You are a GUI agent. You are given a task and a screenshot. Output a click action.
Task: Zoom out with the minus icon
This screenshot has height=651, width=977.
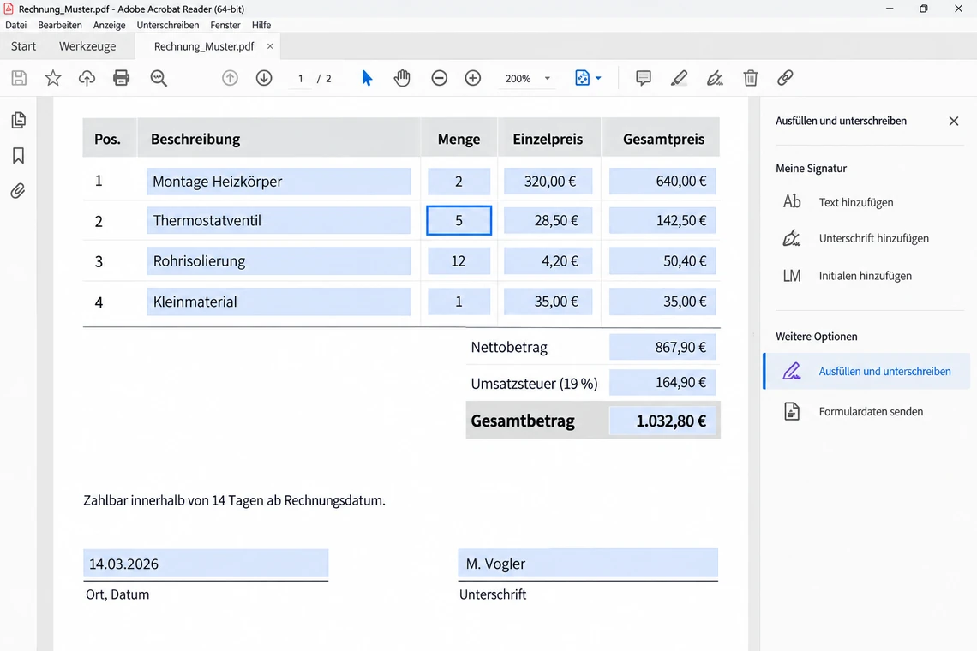(440, 78)
